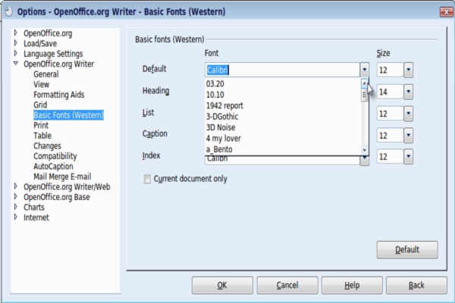Open the Grid options page
This screenshot has height=303, width=455.
tap(40, 105)
